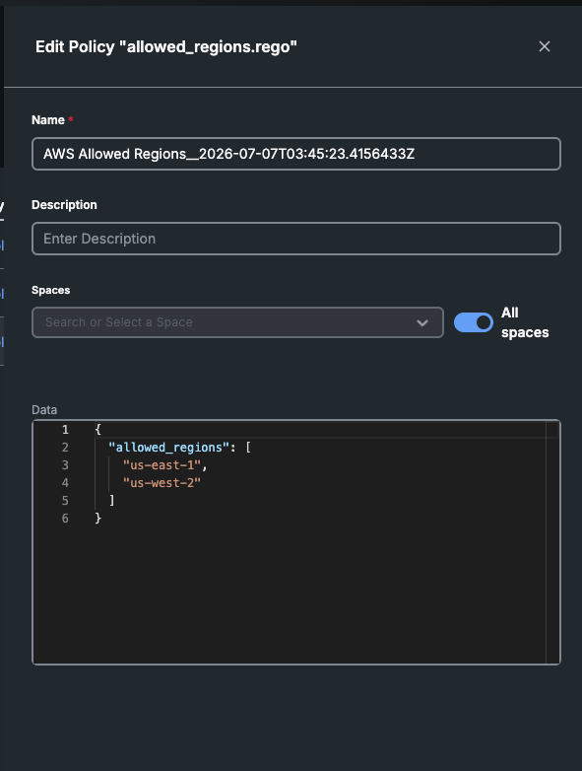582x771 pixels.
Task: Close the Edit Policy dialog
Action: coord(545,46)
